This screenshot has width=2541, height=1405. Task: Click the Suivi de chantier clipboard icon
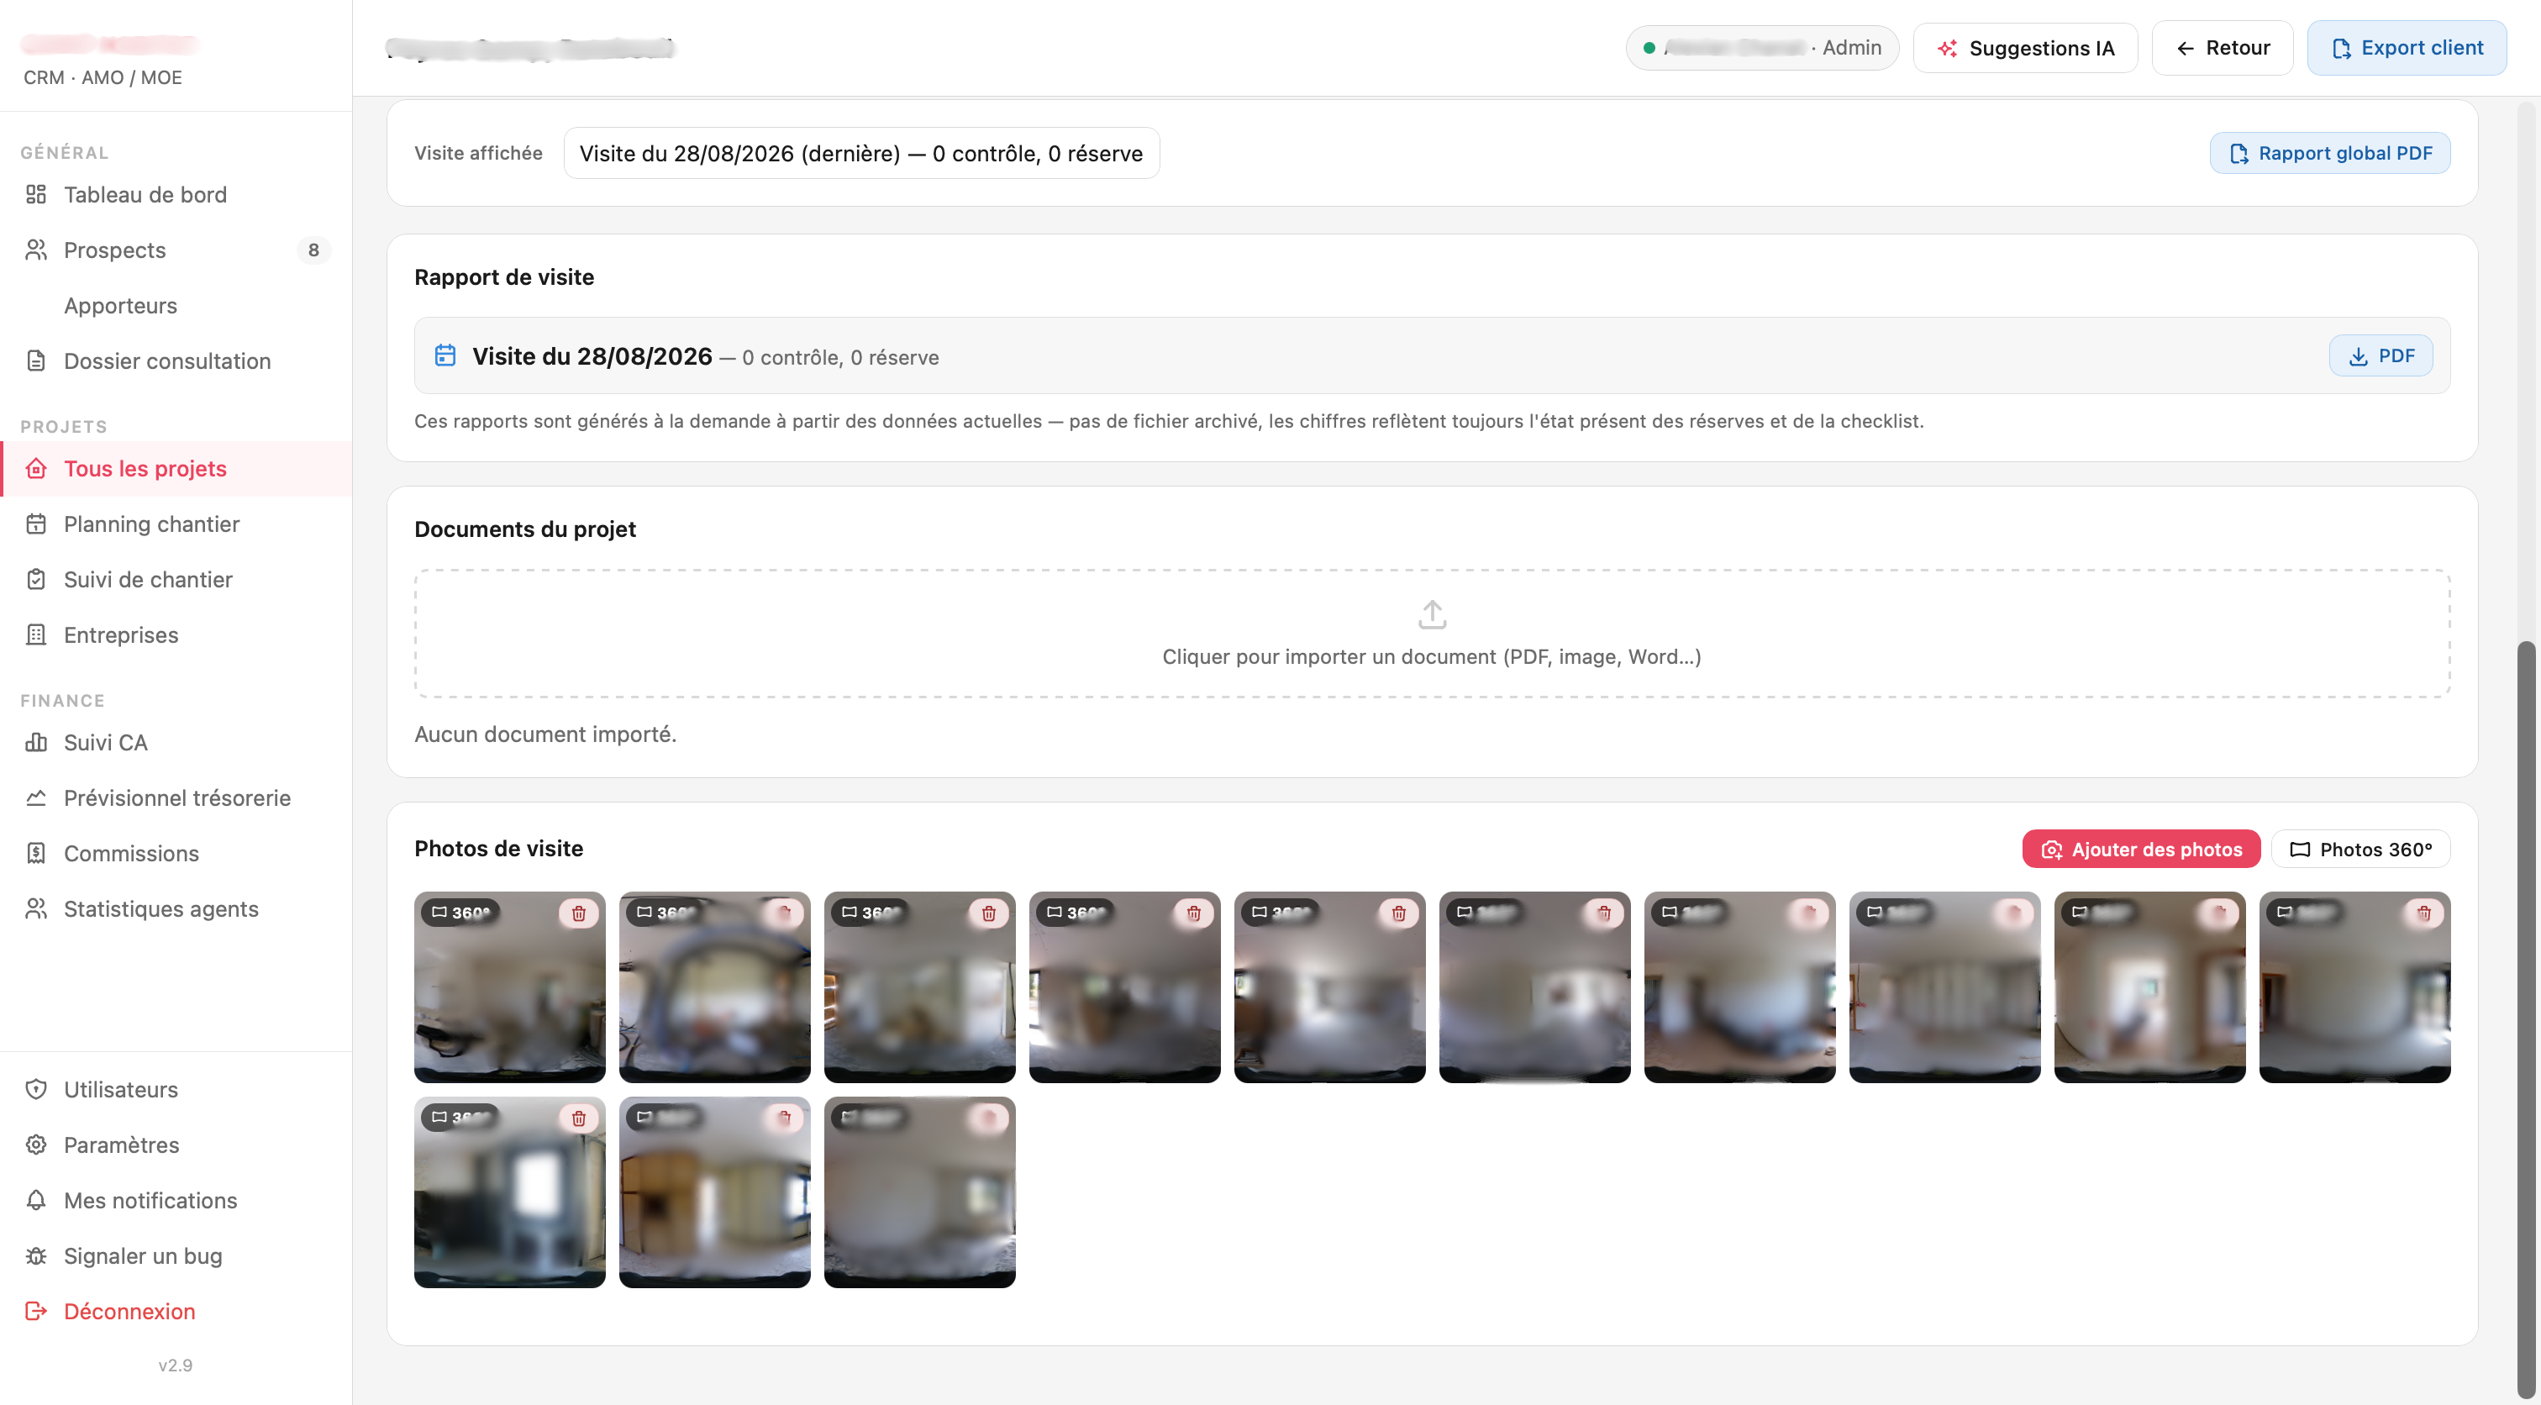(x=36, y=579)
